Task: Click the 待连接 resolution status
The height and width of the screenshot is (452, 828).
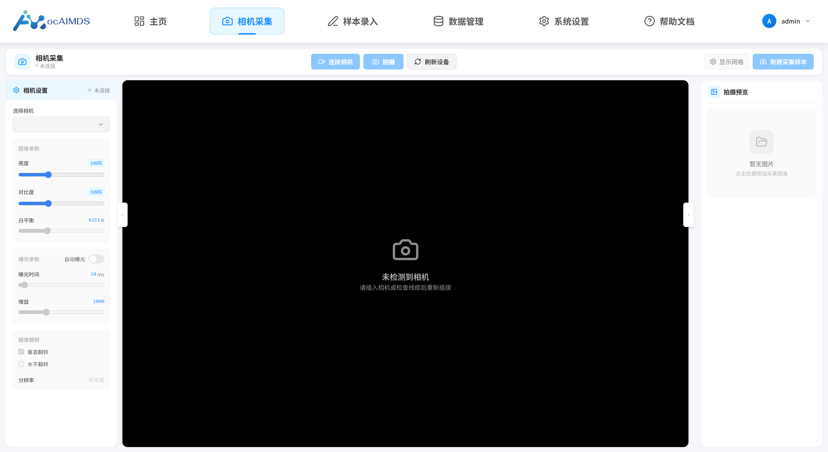Action: click(x=97, y=380)
